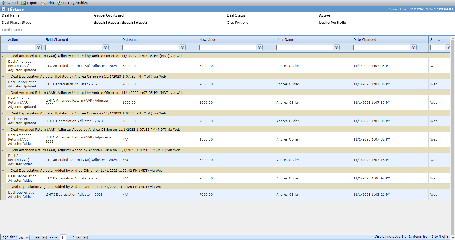Collapse the AAR Adjuster Added 1:07:32 PM group
The height and width of the screenshot is (240, 455).
[3, 130]
